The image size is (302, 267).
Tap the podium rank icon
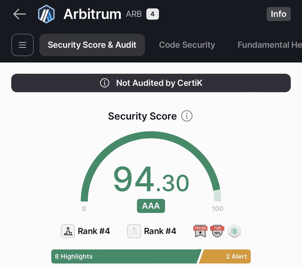pos(68,231)
